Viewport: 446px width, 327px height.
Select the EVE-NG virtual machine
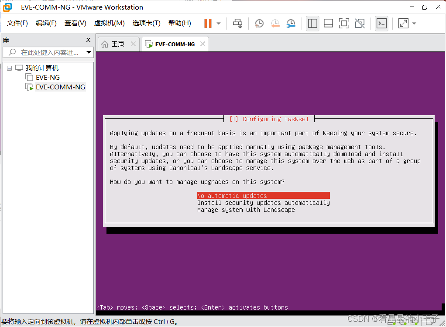click(x=48, y=77)
